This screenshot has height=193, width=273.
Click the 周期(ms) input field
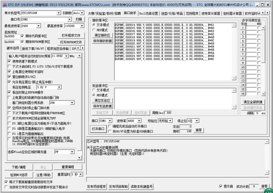pyautogui.click(x=169, y=113)
